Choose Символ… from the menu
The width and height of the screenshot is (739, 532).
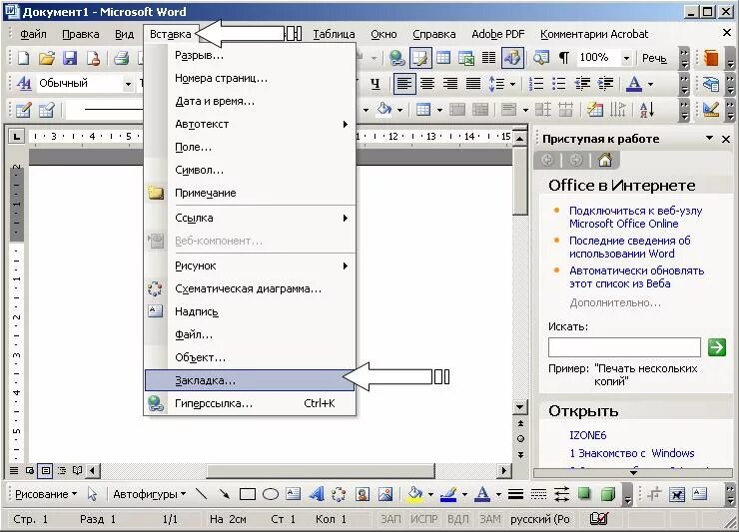pos(251,170)
